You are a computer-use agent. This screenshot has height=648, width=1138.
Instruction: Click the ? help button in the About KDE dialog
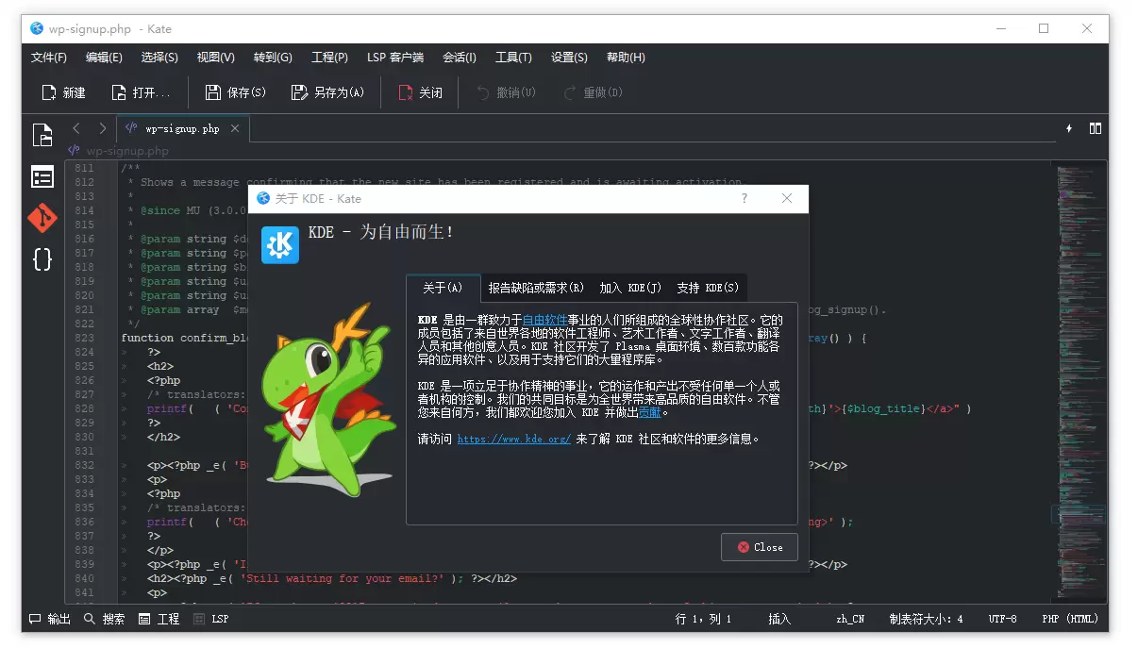pos(745,198)
